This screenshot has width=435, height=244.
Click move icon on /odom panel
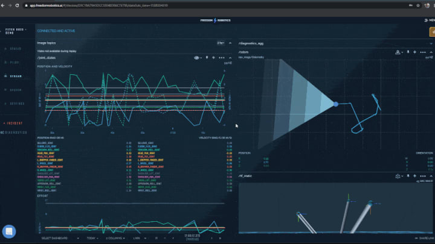tap(414, 52)
